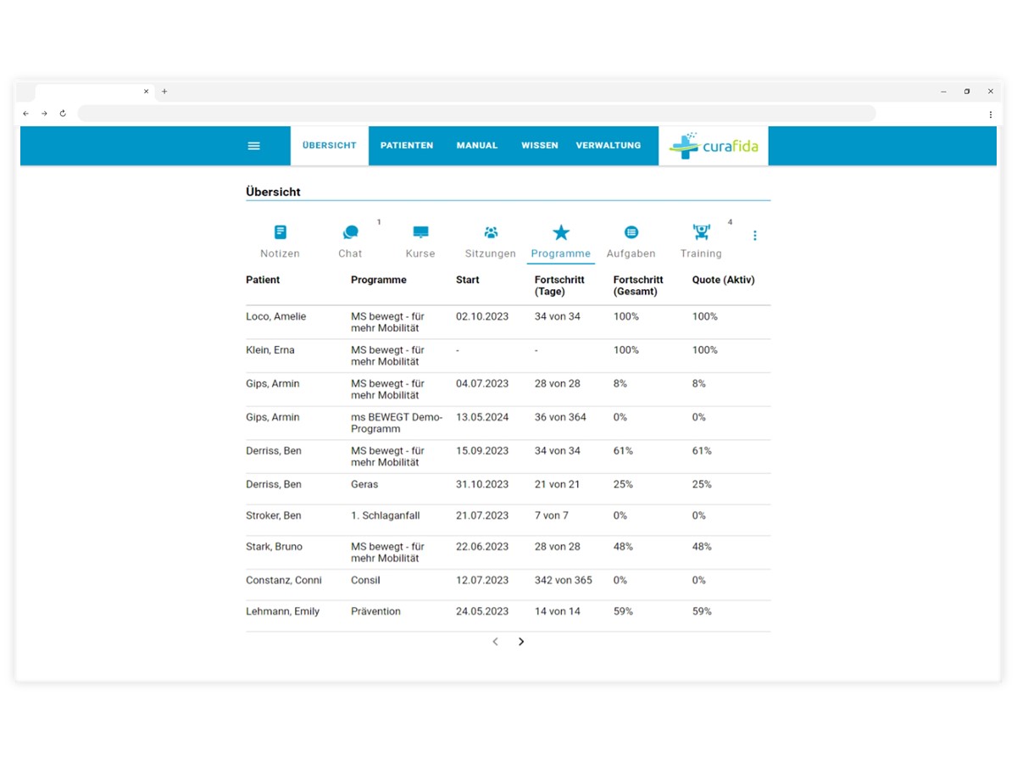Click the browser reload button

tap(63, 114)
